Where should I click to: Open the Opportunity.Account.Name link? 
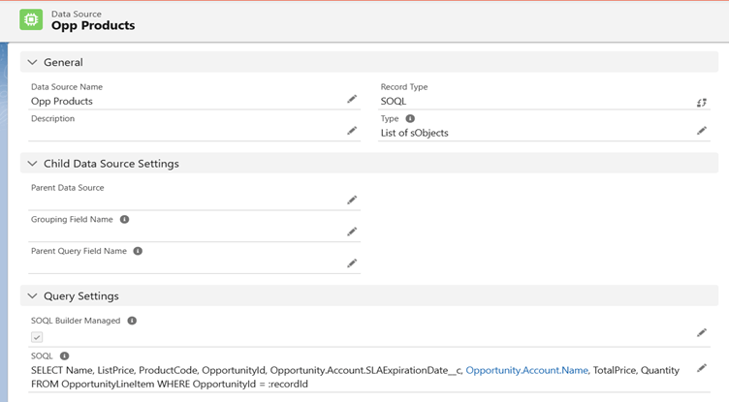pyautogui.click(x=526, y=370)
